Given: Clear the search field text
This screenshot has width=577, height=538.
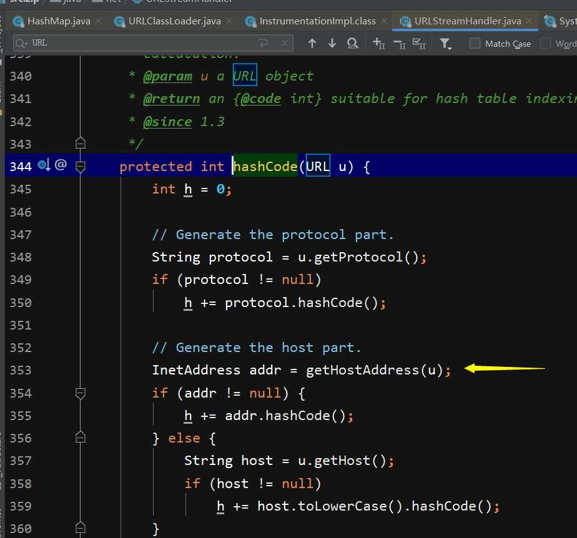Looking at the screenshot, I should click(285, 44).
